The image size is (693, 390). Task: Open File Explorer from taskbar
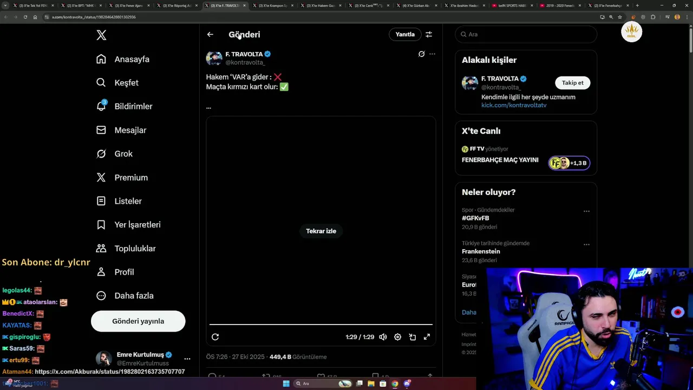[371, 383]
